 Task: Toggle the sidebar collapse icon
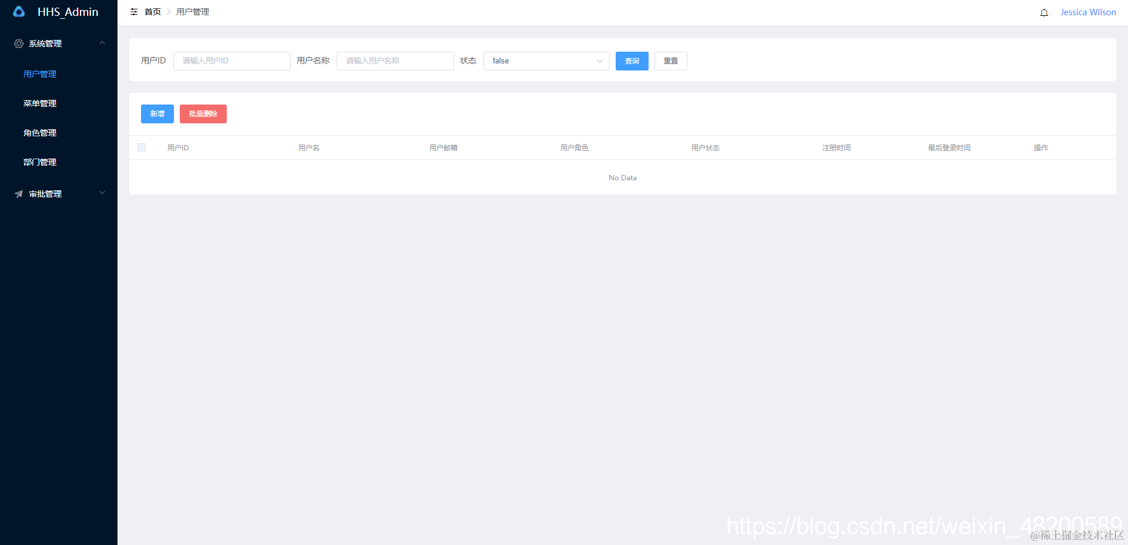(134, 12)
